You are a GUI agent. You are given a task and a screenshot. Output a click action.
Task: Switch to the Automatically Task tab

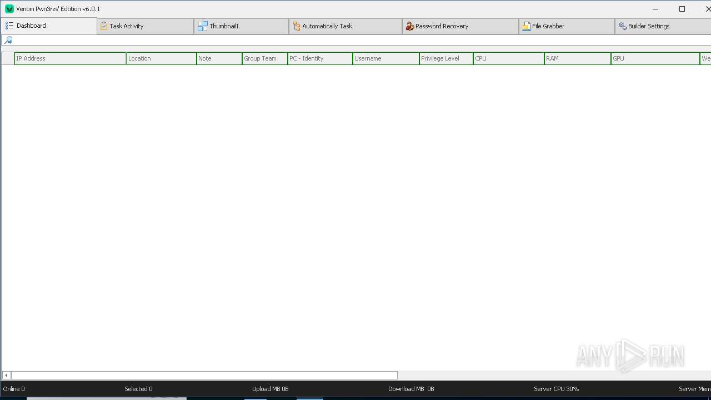pos(346,26)
